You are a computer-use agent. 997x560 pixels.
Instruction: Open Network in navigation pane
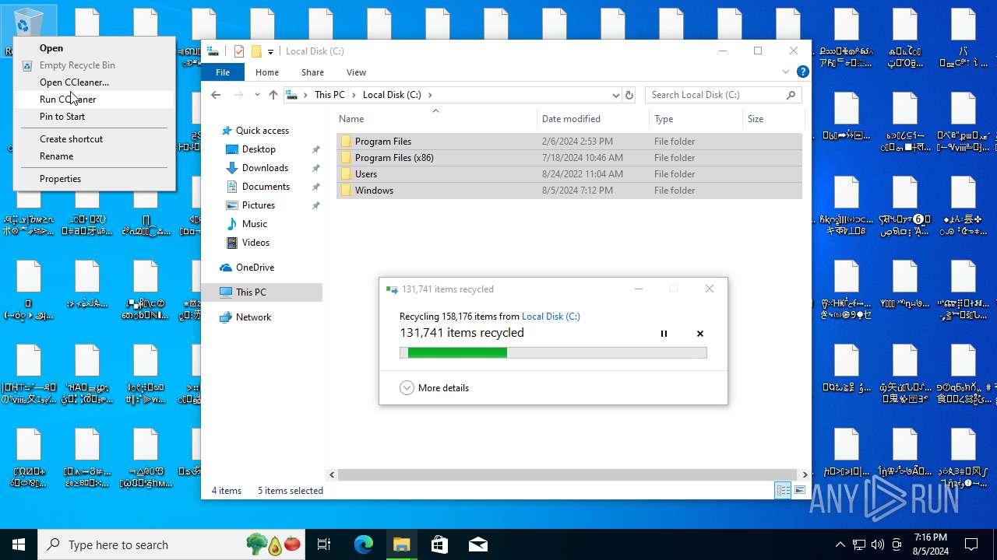pos(253,317)
